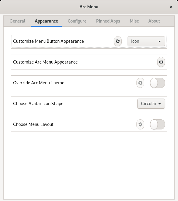Show the About tab
The image size is (178, 201).
tap(154, 21)
